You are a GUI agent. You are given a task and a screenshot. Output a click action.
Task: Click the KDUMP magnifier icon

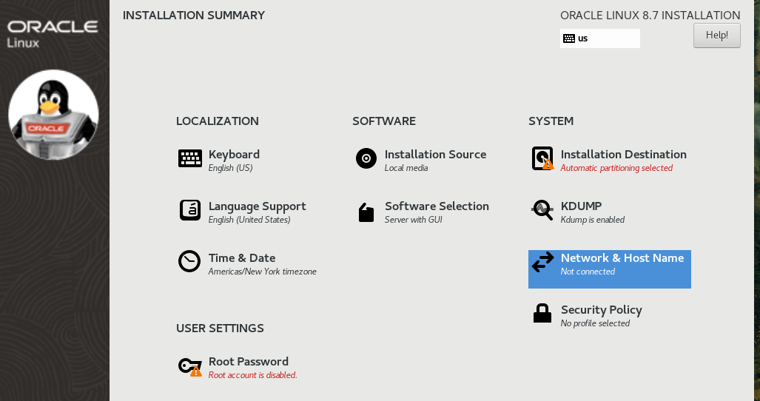point(542,210)
